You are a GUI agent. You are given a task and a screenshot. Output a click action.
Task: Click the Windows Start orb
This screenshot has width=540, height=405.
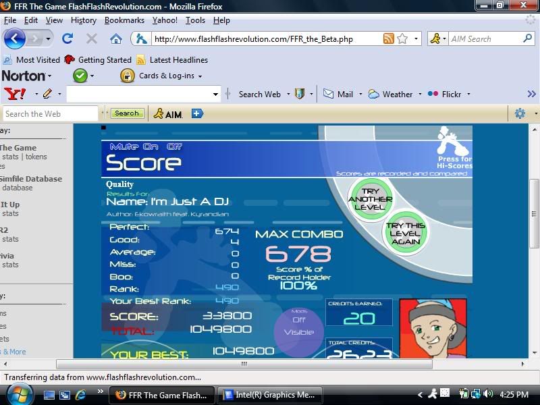18,394
